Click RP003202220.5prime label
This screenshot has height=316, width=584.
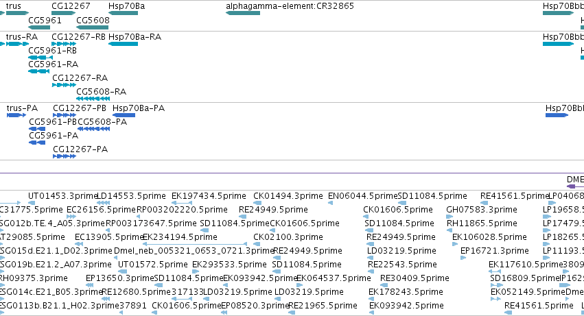182,210
